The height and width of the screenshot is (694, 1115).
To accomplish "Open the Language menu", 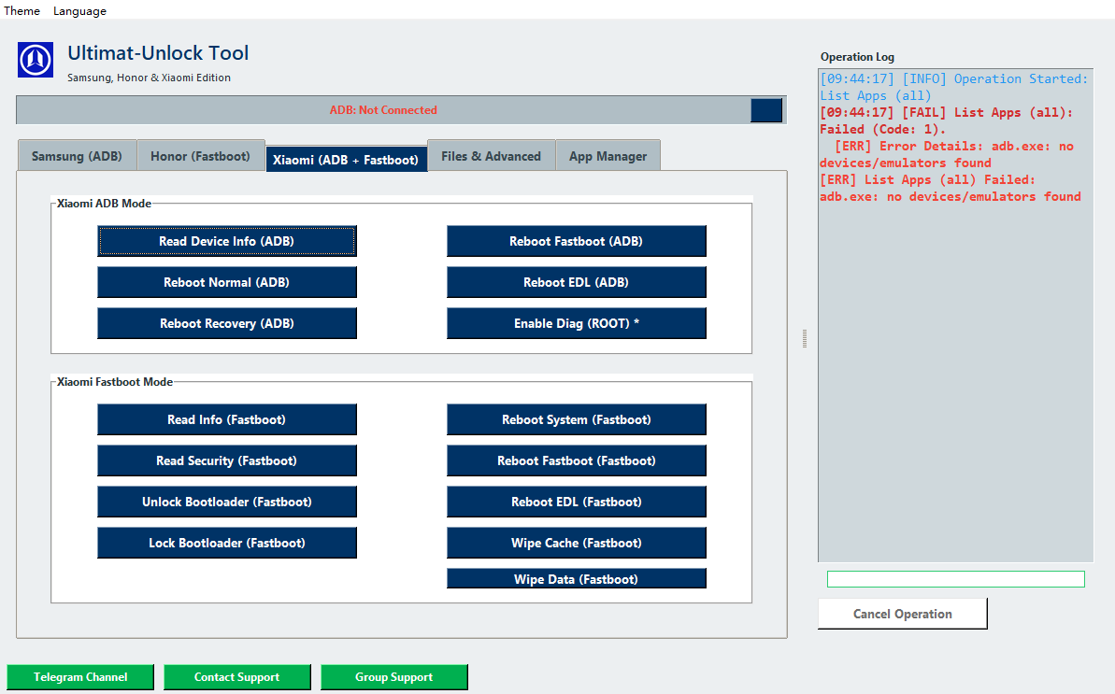I will coord(79,10).
